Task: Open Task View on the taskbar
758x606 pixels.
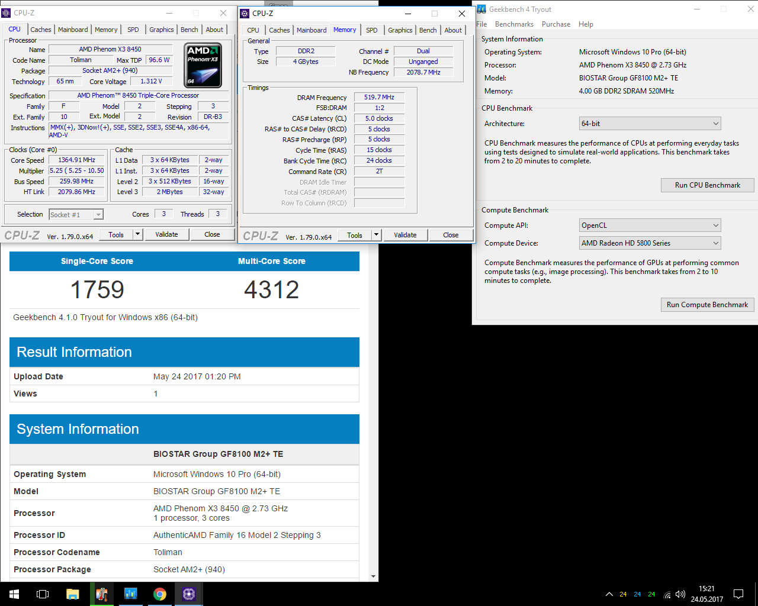Action: click(43, 594)
